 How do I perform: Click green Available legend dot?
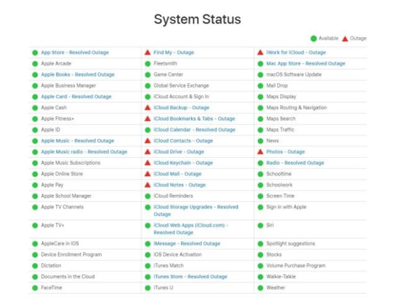point(314,38)
